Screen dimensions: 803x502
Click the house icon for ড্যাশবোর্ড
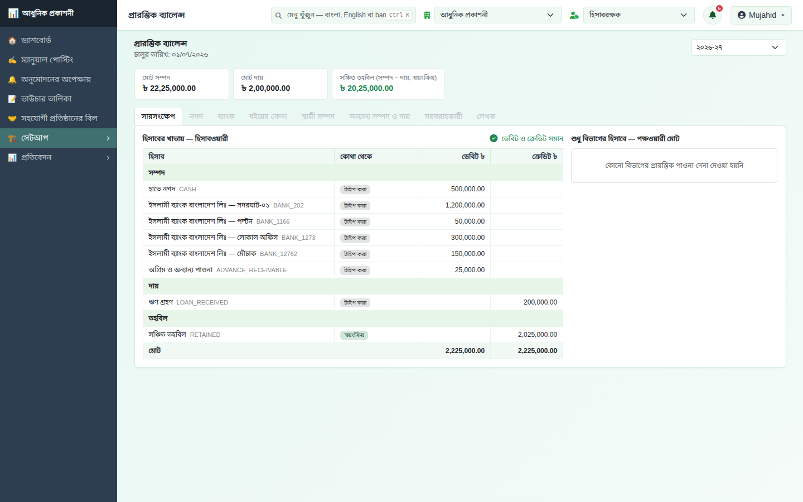pos(12,41)
